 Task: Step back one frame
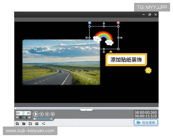[x=47, y=114]
